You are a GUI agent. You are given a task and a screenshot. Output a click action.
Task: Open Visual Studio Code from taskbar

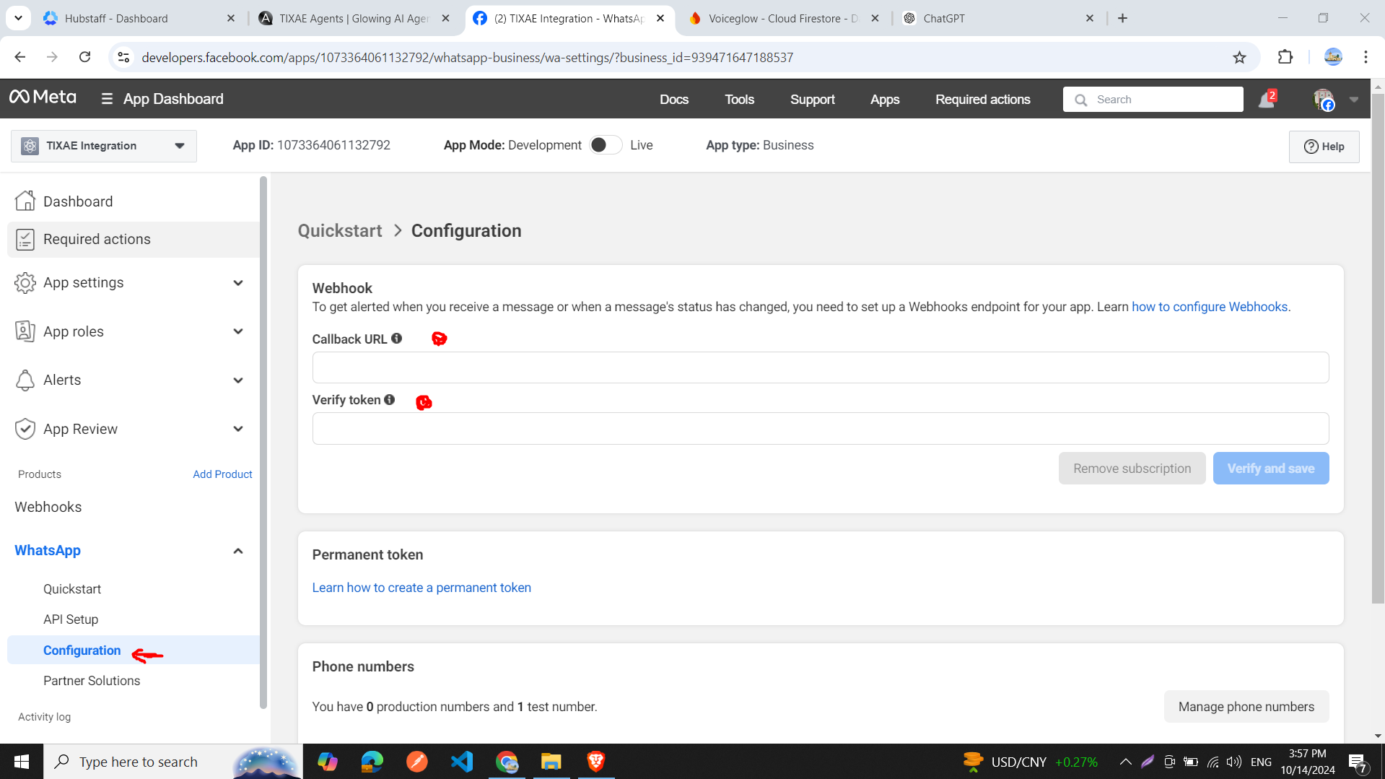click(462, 762)
